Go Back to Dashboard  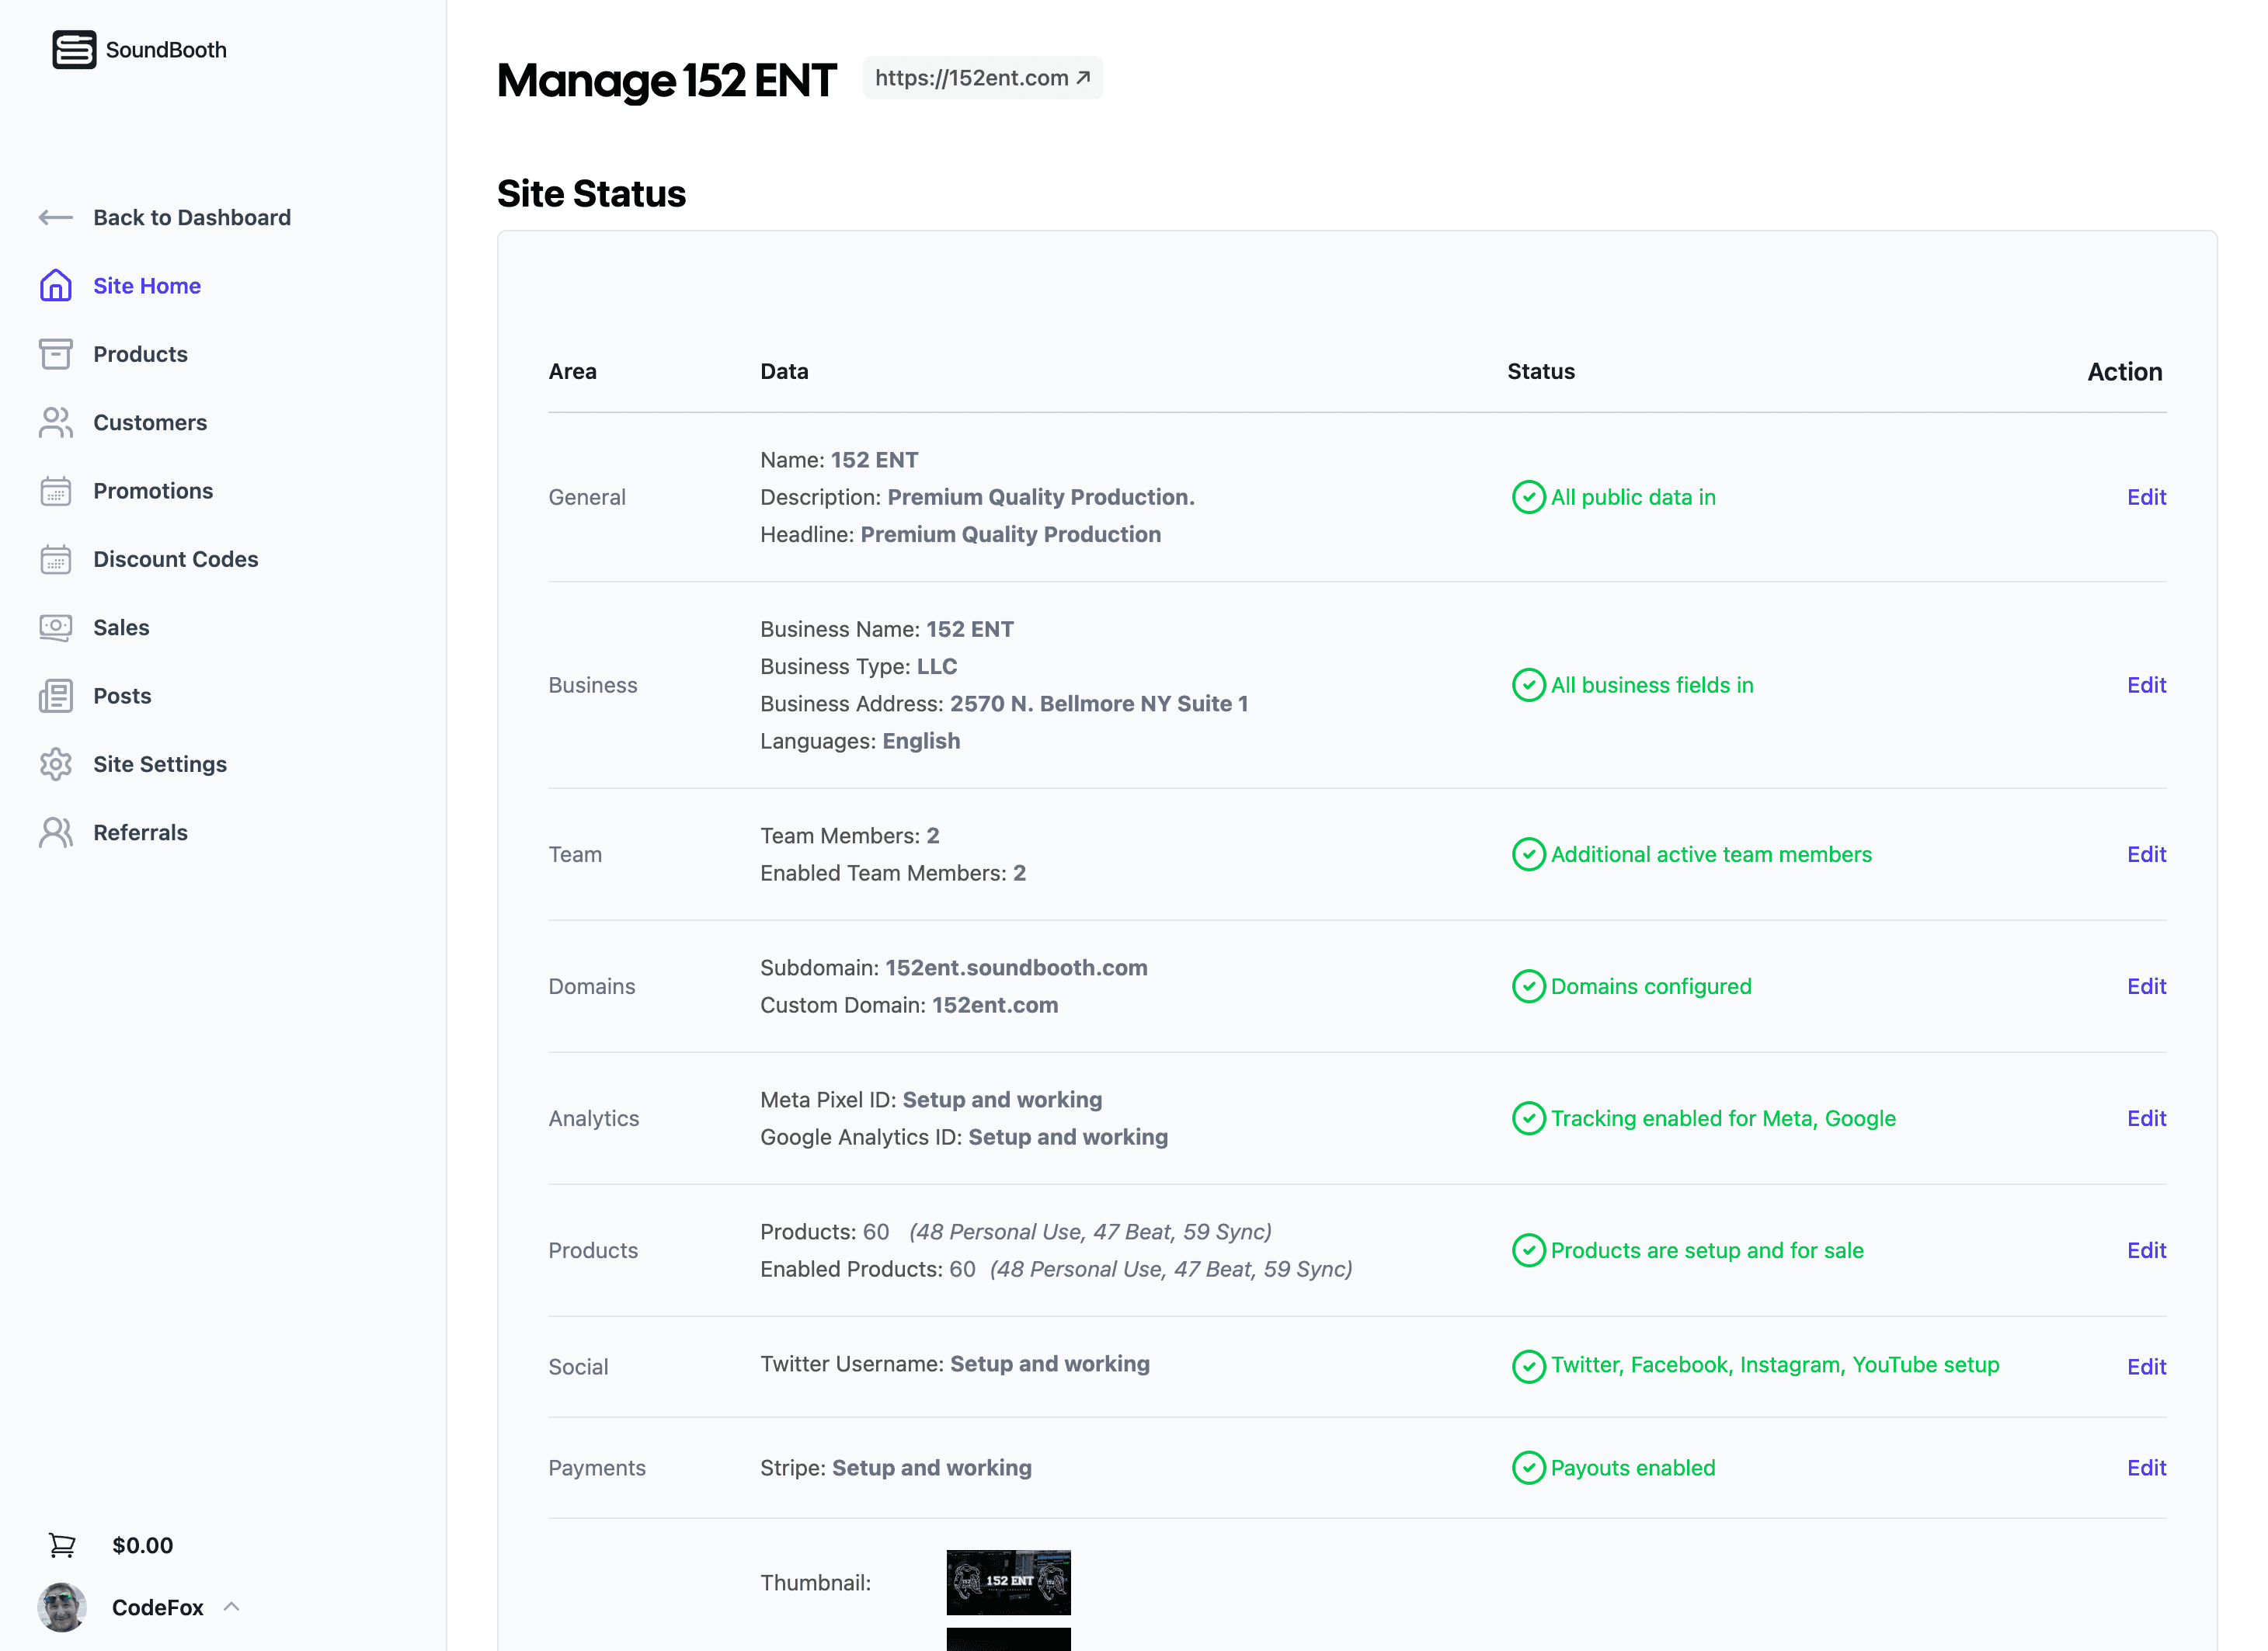point(165,217)
